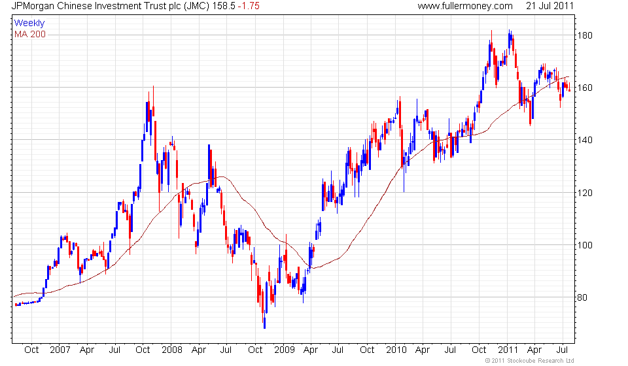
Task: Open the www.fullermoney.com text
Action: click(x=465, y=6)
